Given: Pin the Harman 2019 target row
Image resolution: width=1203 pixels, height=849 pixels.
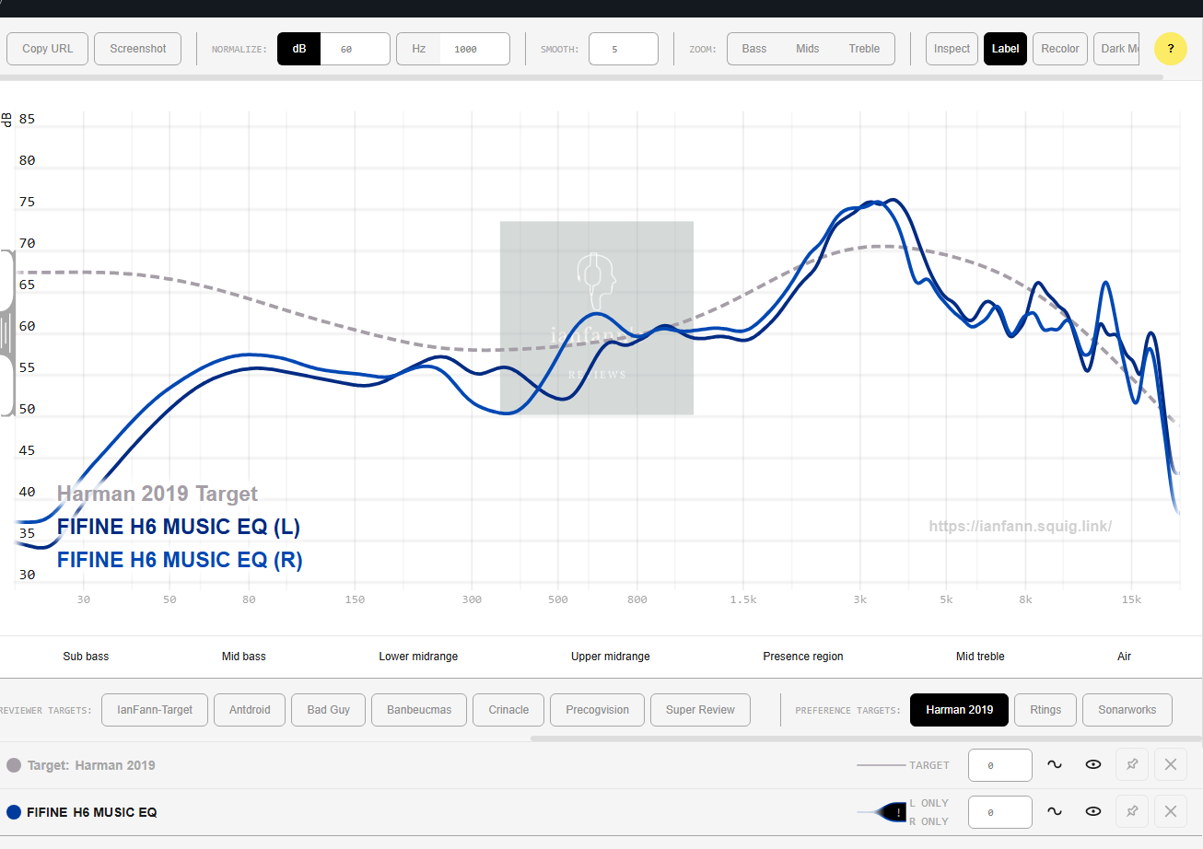Looking at the screenshot, I should tap(1132, 764).
